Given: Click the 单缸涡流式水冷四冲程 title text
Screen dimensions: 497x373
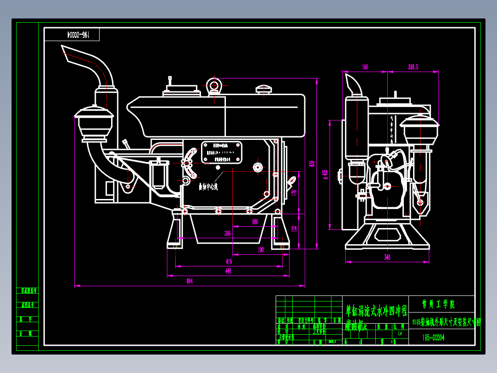Looking at the screenshot, I should tap(376, 311).
